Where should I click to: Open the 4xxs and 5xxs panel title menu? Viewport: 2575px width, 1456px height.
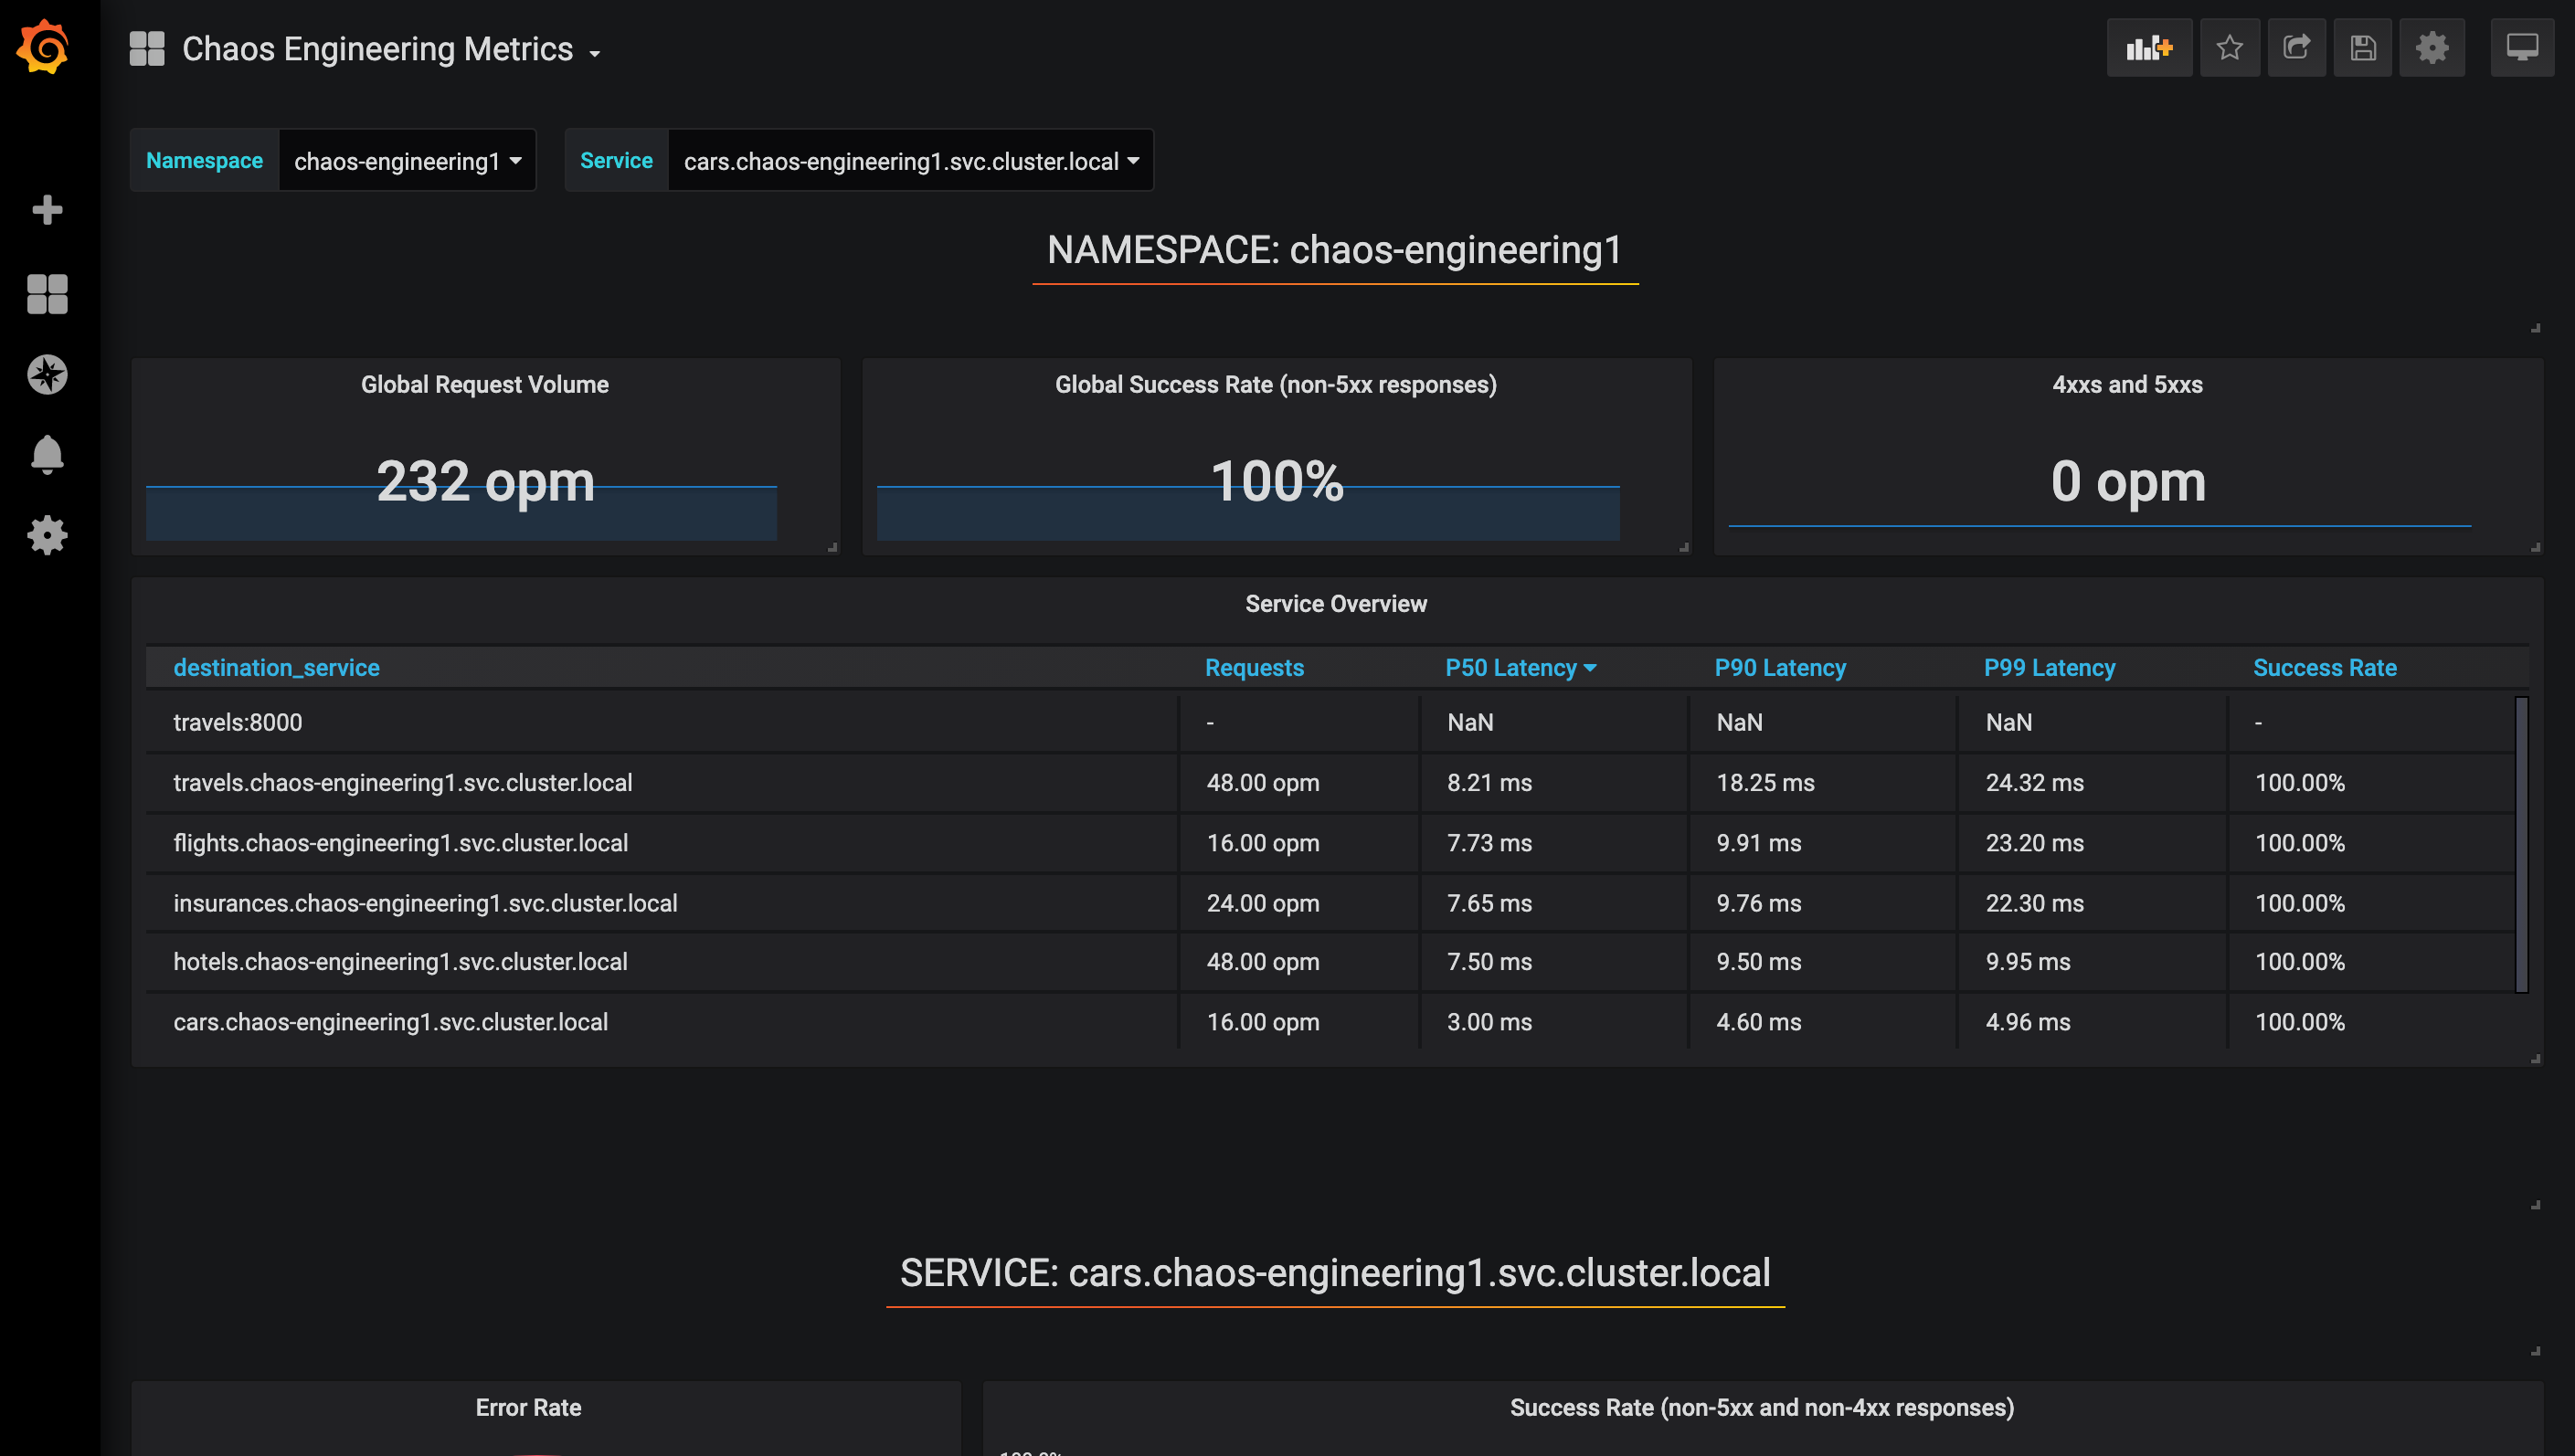pyautogui.click(x=2127, y=384)
